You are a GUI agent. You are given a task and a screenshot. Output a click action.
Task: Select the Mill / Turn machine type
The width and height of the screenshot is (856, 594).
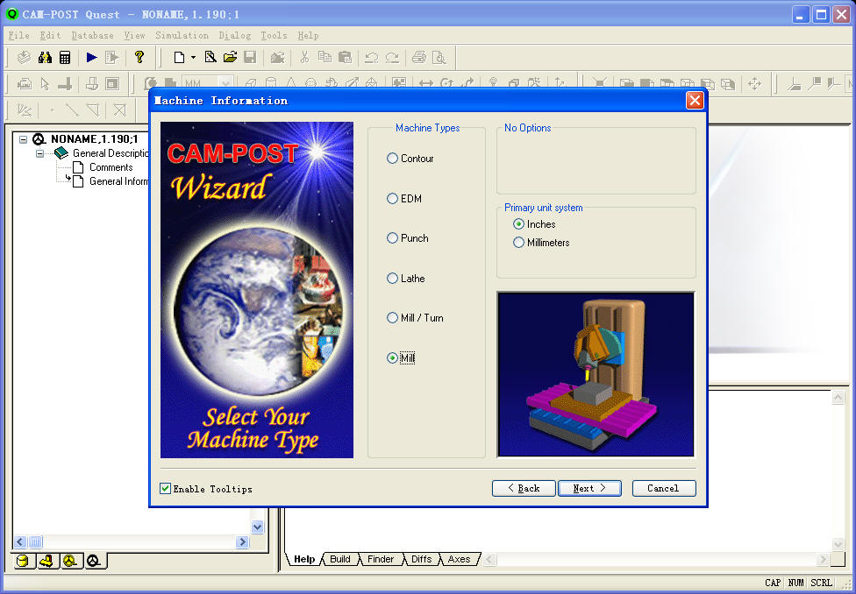point(415,317)
